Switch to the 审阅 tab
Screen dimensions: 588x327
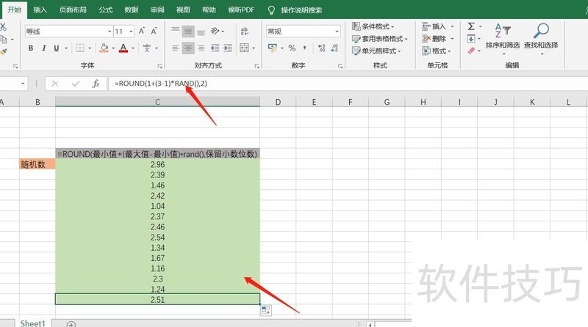[x=157, y=10]
